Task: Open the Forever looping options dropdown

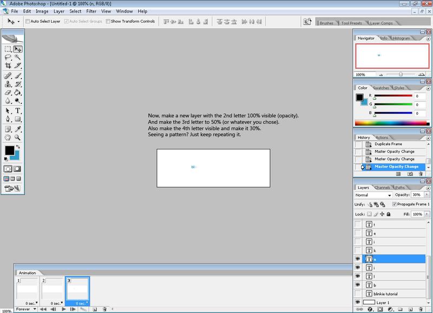Action: coord(26,309)
